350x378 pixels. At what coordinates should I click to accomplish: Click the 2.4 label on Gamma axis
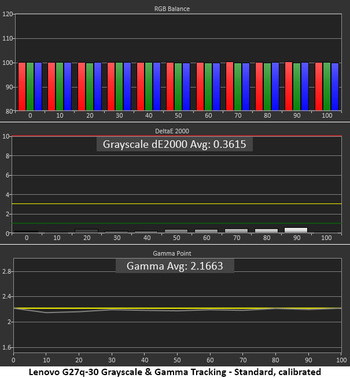click(7, 296)
